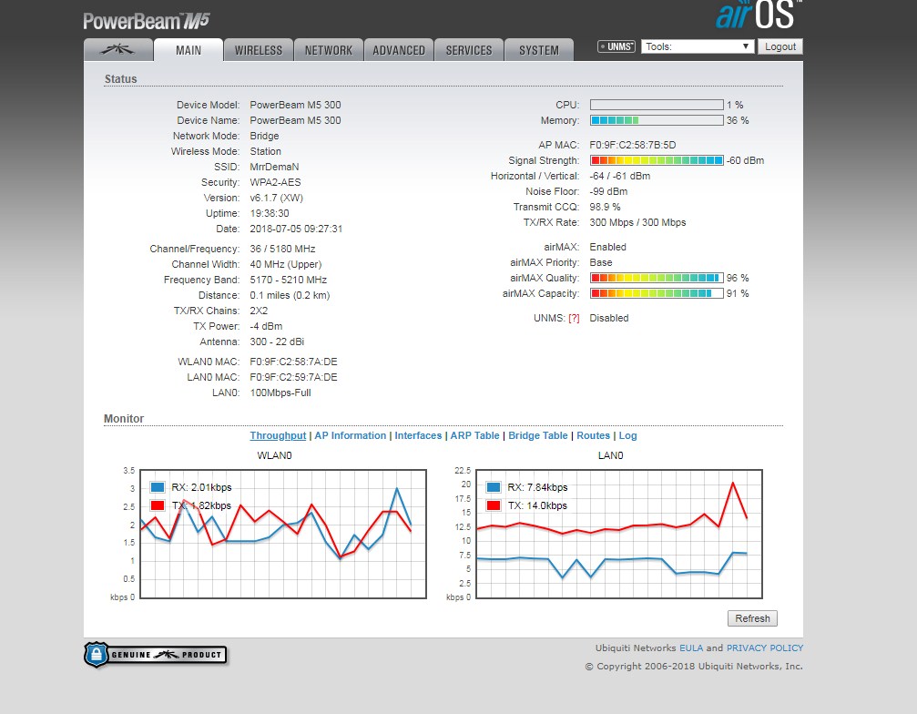Click the Memory usage bar

point(657,120)
